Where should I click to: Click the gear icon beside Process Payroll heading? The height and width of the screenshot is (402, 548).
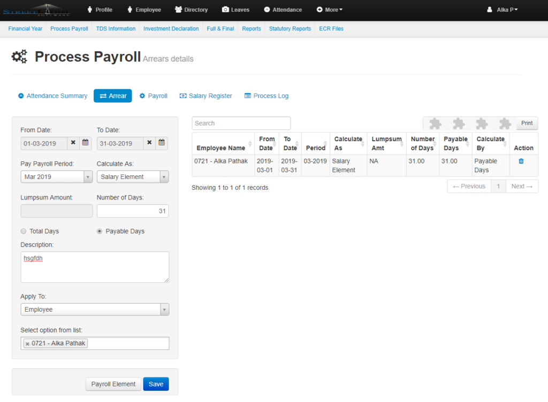tap(19, 56)
